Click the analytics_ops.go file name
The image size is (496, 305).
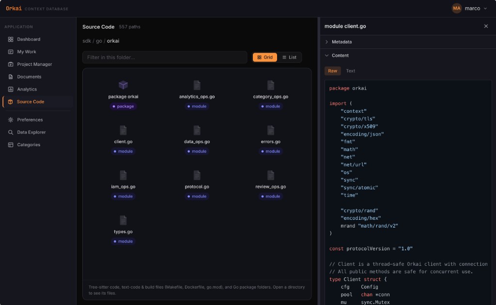197,97
